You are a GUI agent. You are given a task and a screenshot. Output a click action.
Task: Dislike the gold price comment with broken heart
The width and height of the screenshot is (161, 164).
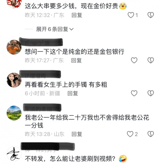point(151,15)
